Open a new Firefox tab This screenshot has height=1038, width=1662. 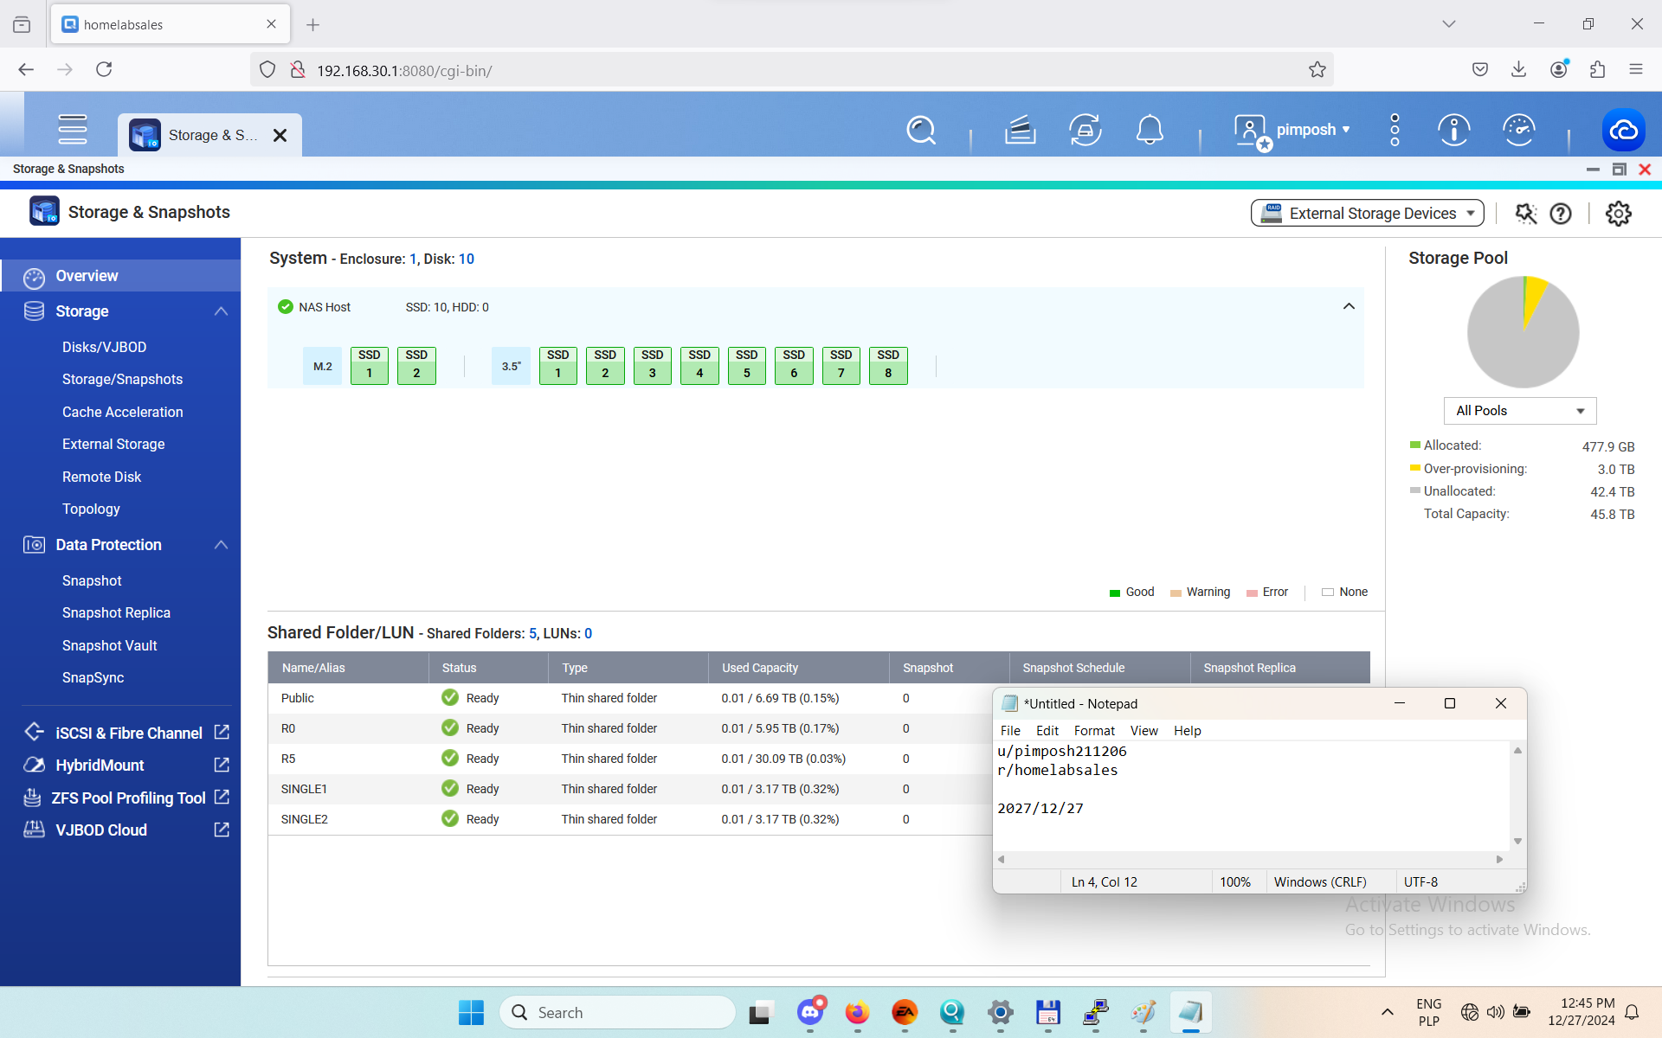pos(313,25)
